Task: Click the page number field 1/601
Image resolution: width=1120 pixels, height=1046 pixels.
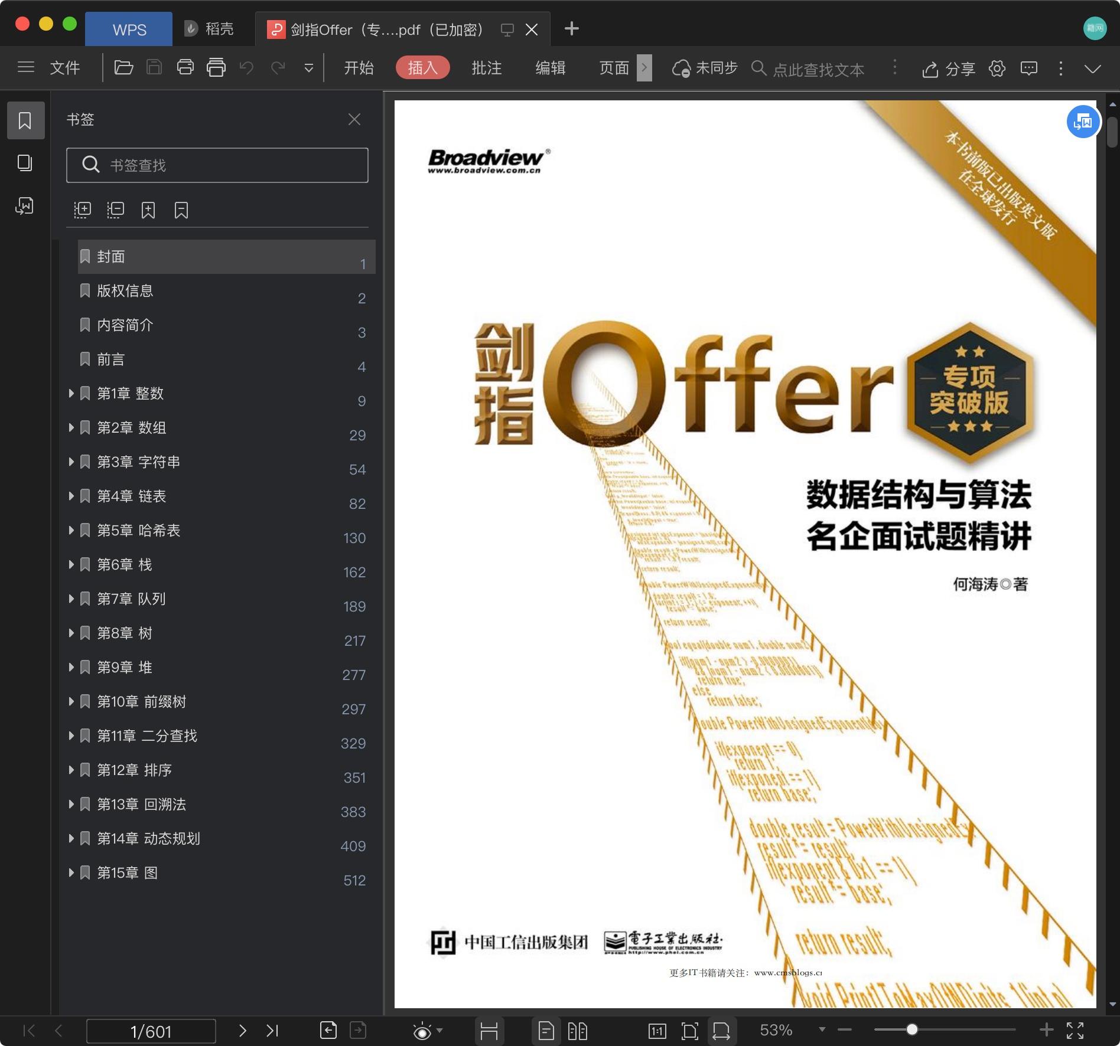Action: pos(151,1031)
